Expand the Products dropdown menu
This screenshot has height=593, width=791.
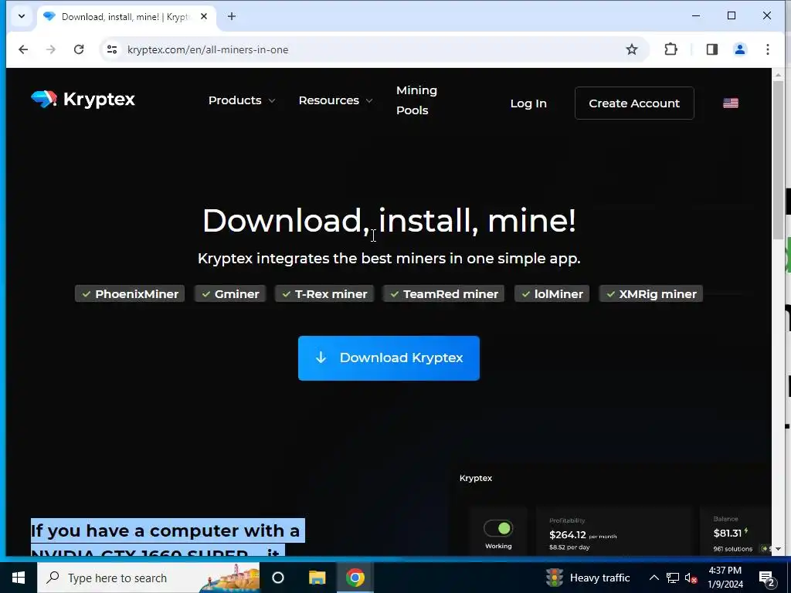pos(242,100)
